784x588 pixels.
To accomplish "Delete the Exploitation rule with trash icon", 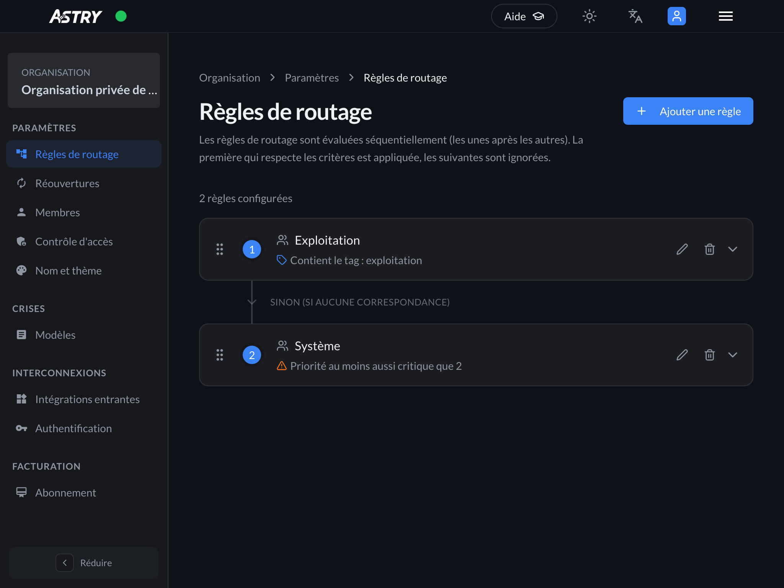I will pyautogui.click(x=709, y=249).
